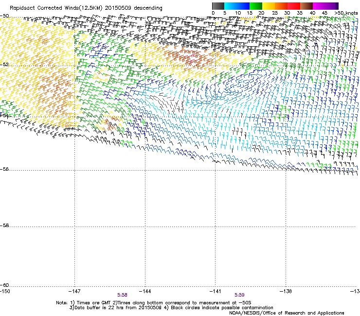Click the '-52' latitude axis label
This screenshot has height=316, width=360.
point(4,65)
